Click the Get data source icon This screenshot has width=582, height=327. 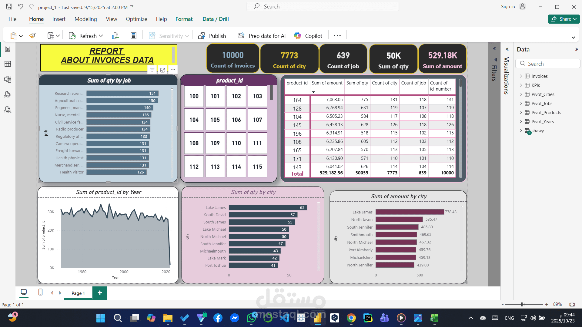click(51, 36)
